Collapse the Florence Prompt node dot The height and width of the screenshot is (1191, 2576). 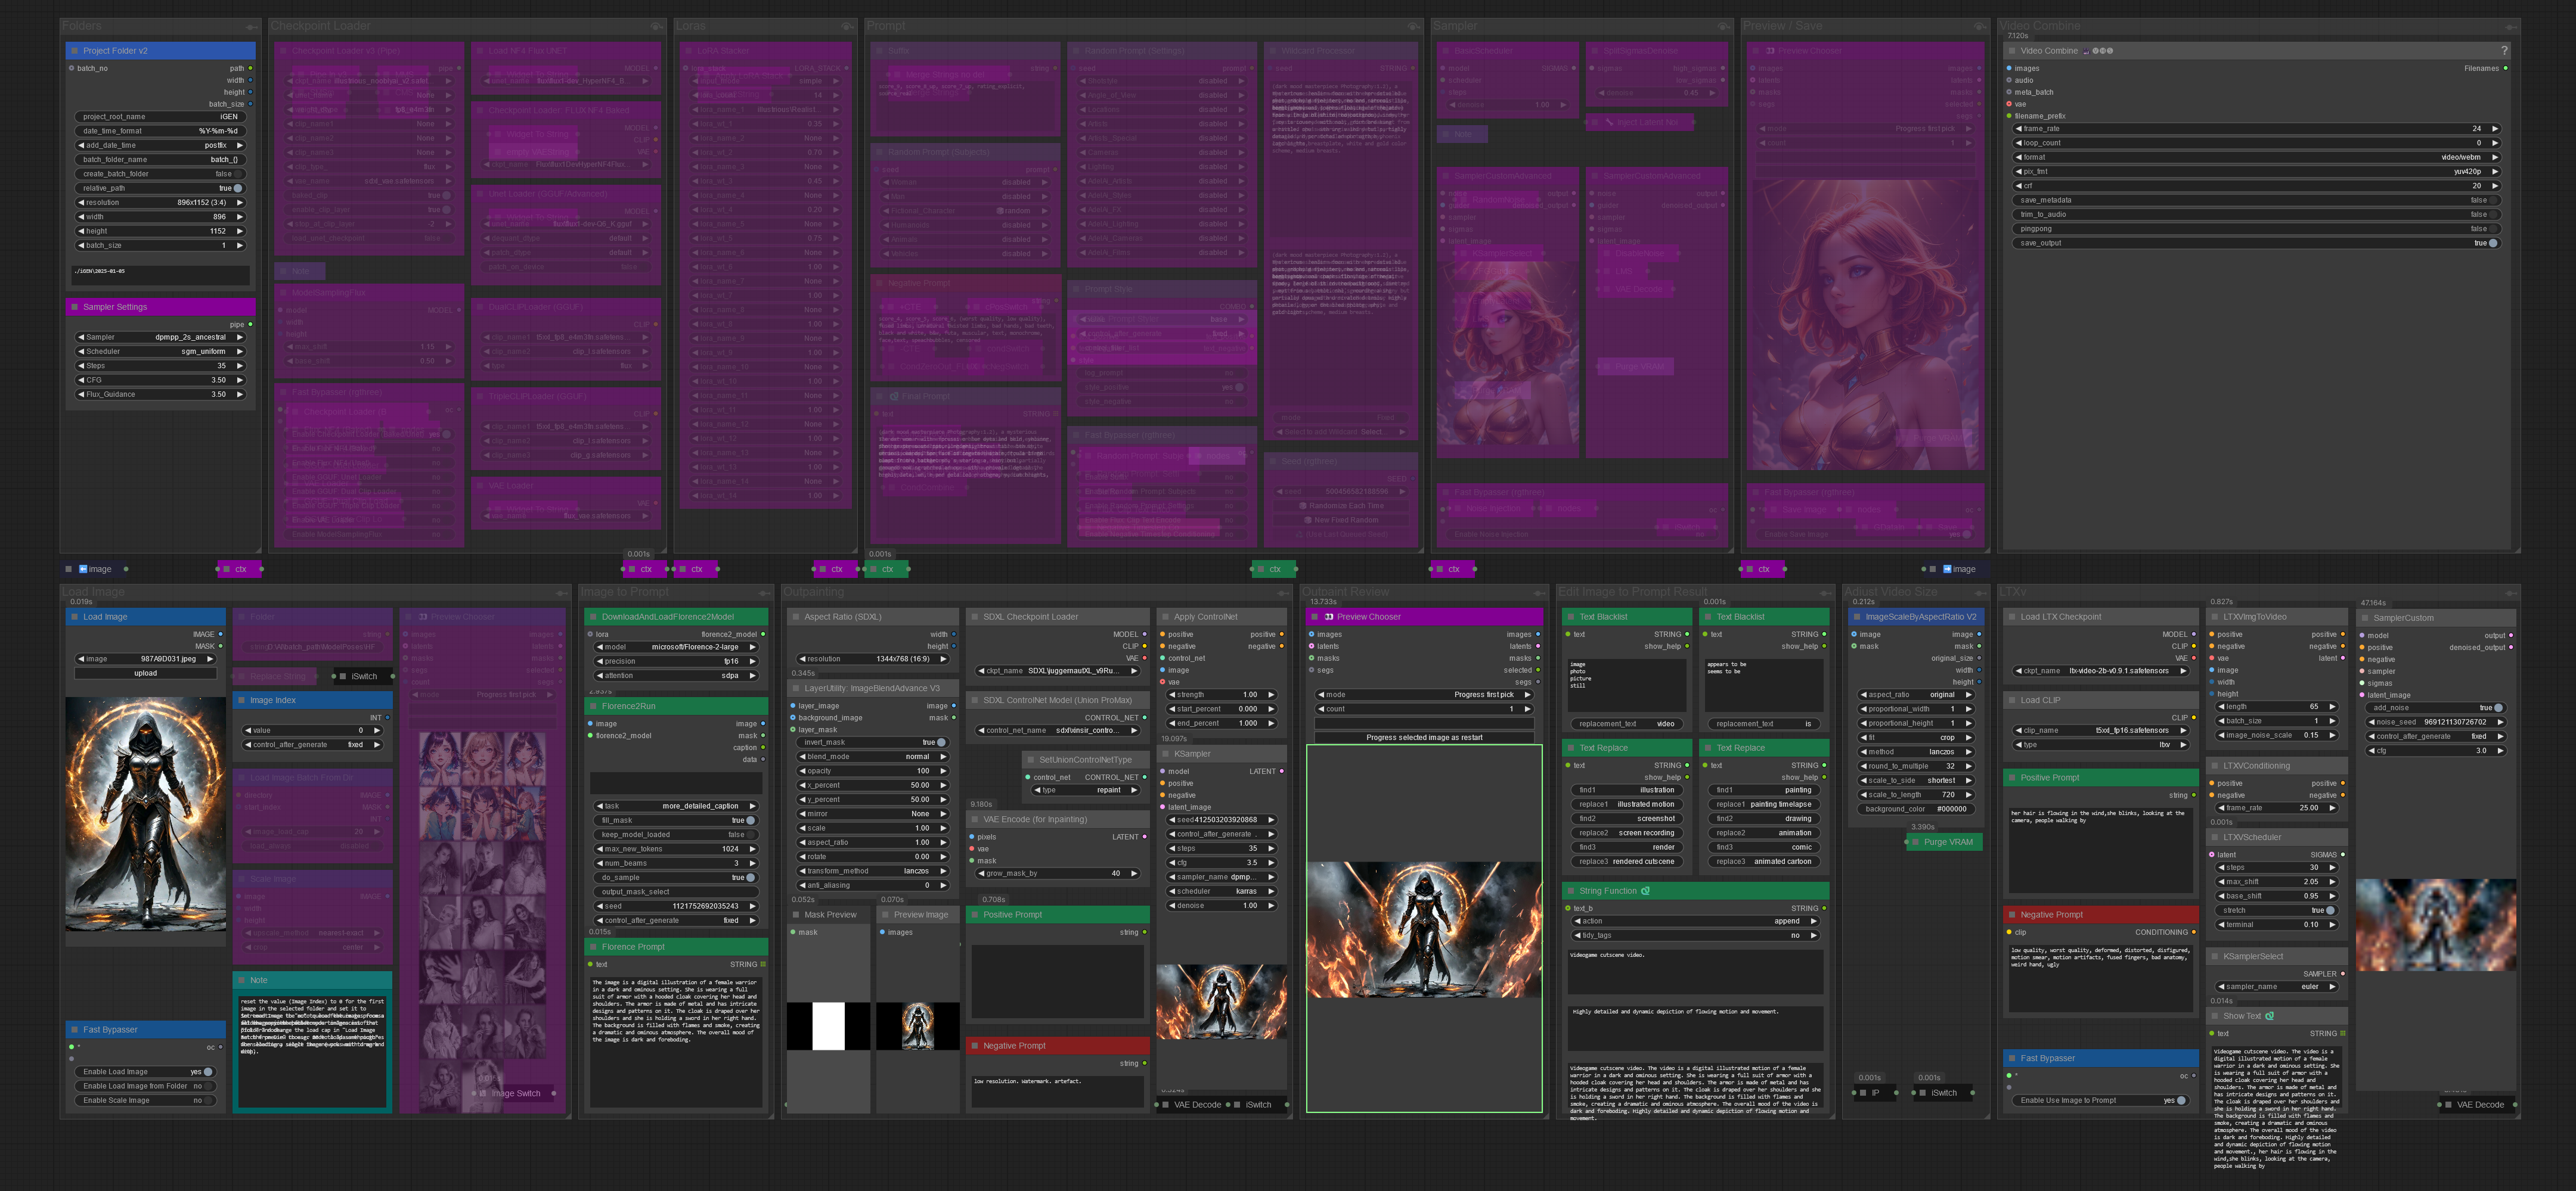click(x=593, y=947)
